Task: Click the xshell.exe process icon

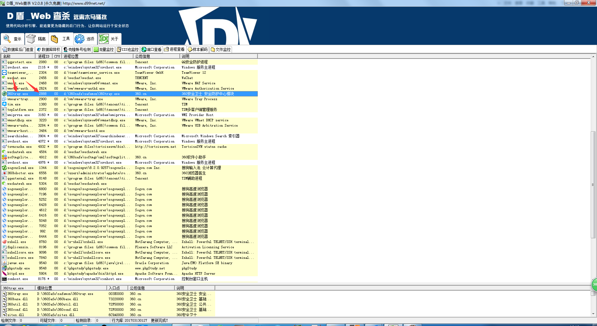Action: [4, 242]
